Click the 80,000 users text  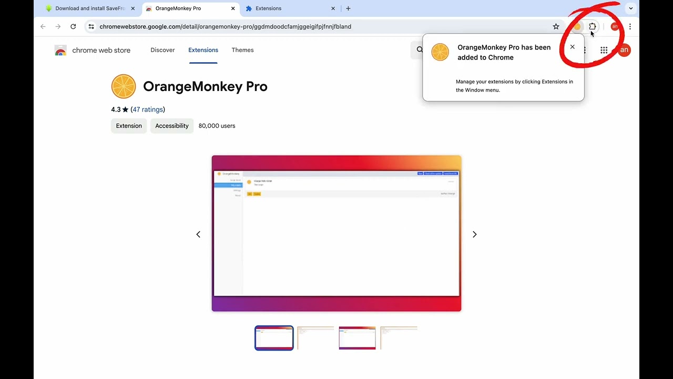[x=217, y=126]
